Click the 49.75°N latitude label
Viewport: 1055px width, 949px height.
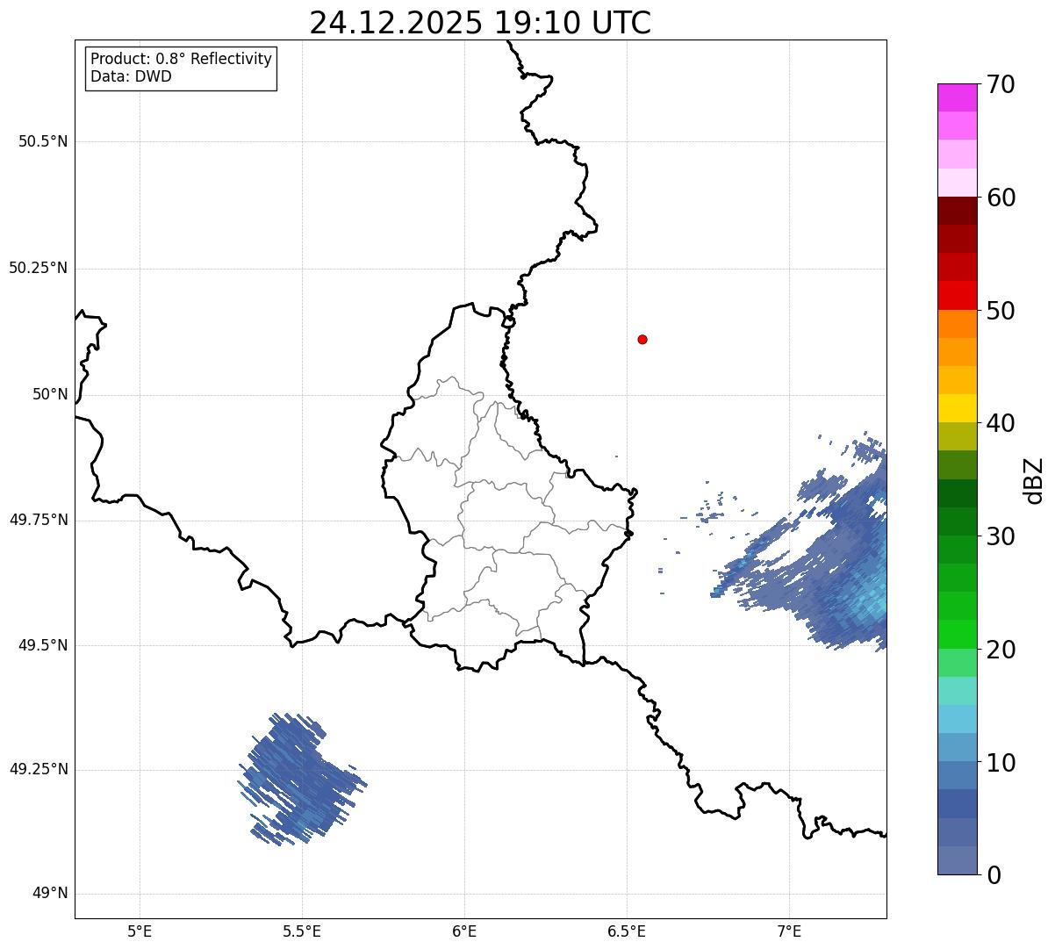(38, 520)
